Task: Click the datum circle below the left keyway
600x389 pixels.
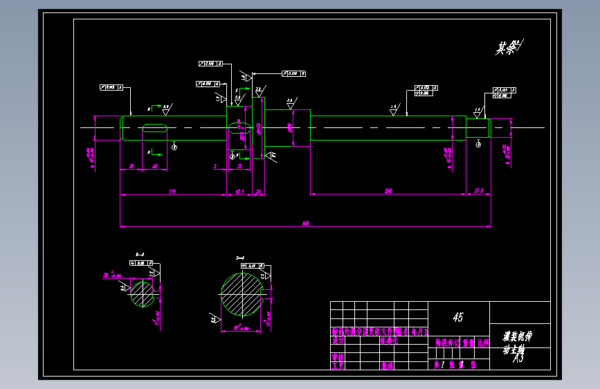Action: 174,146
